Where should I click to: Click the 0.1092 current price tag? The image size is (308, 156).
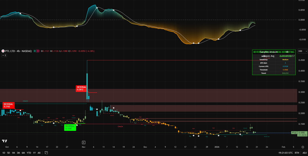pos(302,133)
